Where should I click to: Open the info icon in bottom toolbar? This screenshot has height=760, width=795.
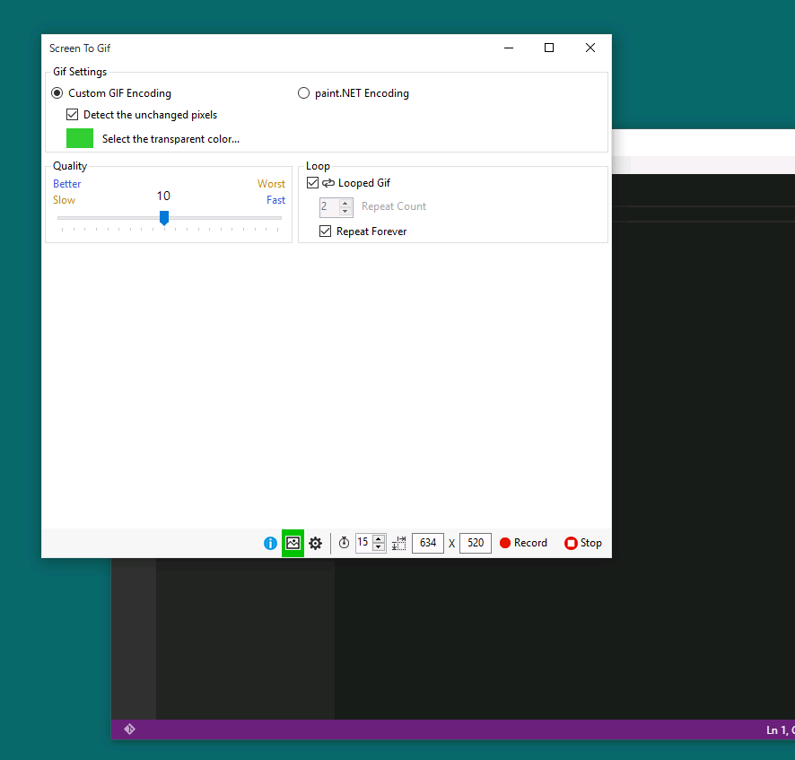(x=270, y=544)
